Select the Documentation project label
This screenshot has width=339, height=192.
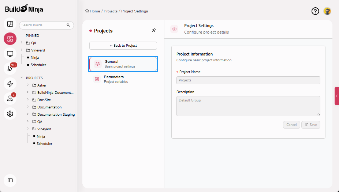coord(49,107)
